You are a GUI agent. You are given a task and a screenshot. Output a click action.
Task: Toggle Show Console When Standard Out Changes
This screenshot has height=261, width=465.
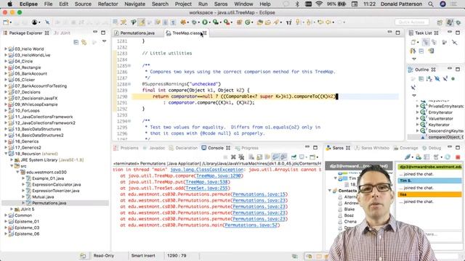(276, 157)
